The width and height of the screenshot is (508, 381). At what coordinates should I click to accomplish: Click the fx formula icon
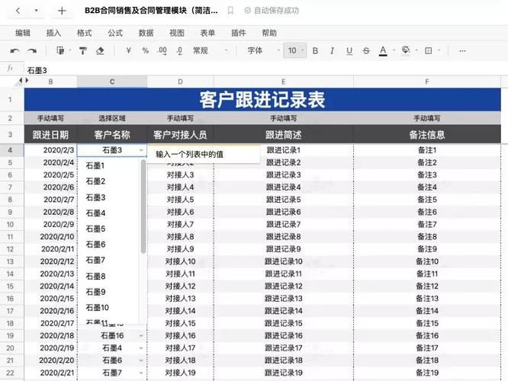point(10,69)
